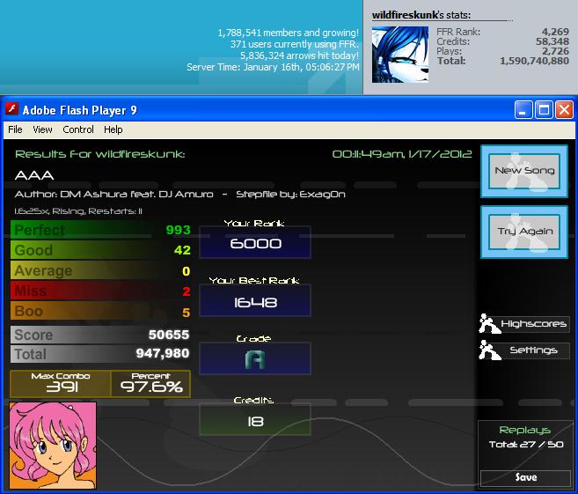
Task: Click the green Perfect score bar
Action: pos(100,230)
